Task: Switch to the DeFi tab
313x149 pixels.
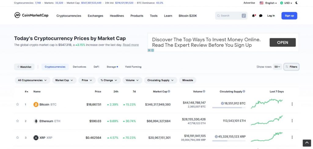Action: pos(96,67)
